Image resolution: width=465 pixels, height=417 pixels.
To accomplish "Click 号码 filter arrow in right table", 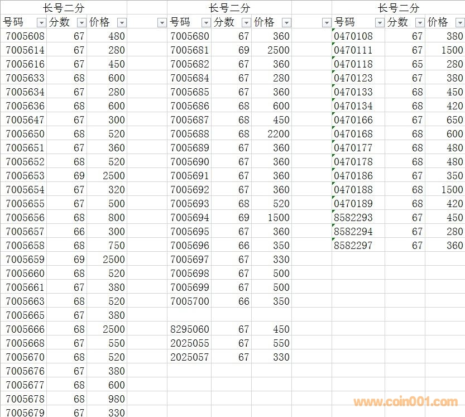I will (x=380, y=22).
